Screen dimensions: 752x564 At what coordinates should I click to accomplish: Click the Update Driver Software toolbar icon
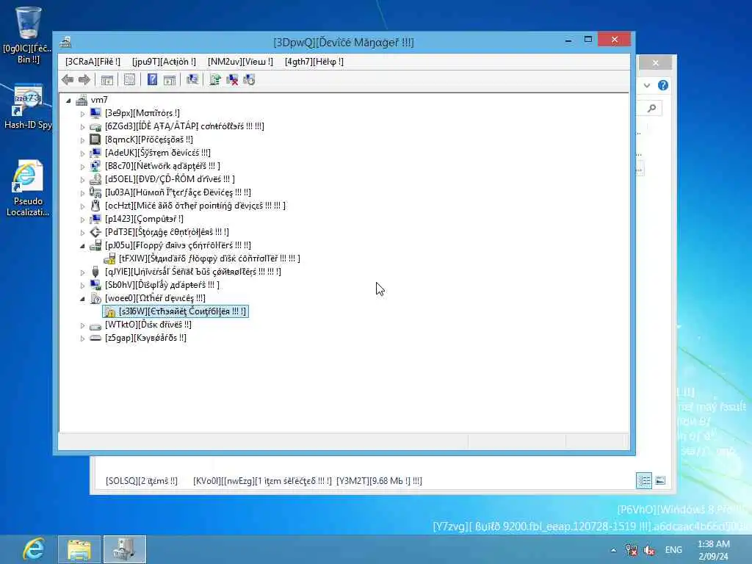(215, 80)
